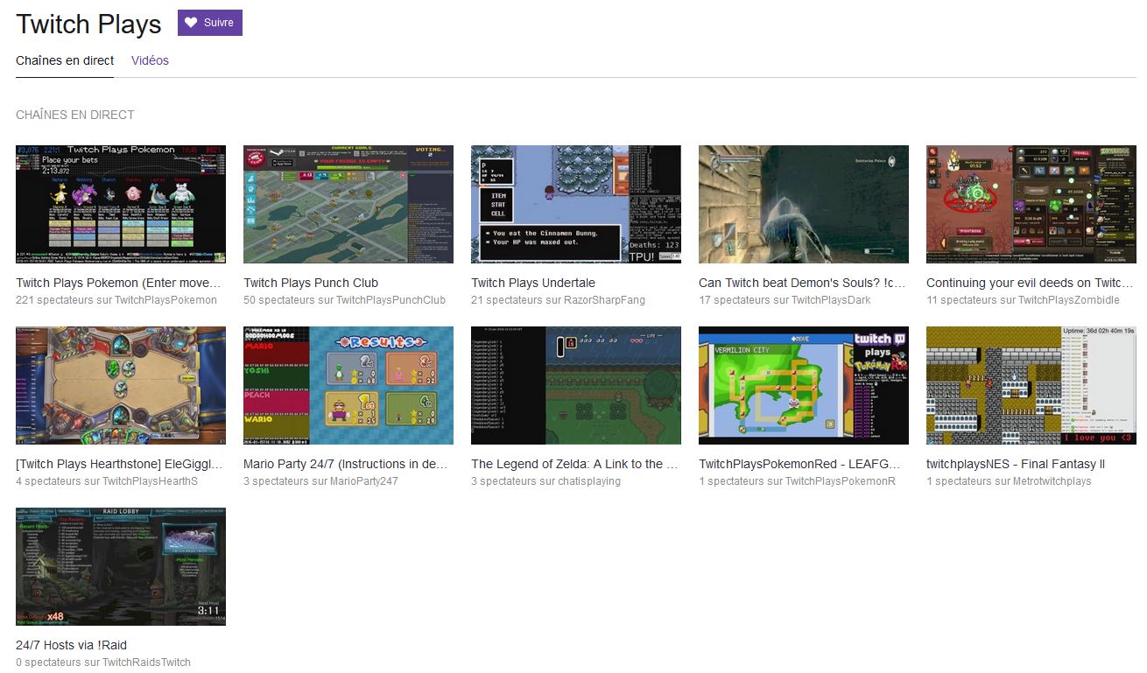Open the Mario Party 24/7 thumbnail
The image size is (1147, 673).
[348, 385]
